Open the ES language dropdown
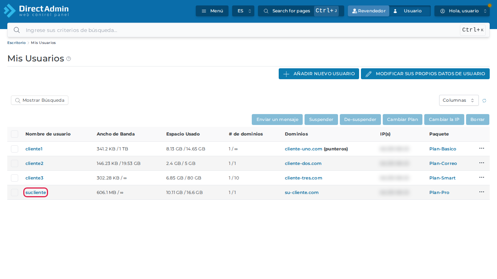This screenshot has width=497, height=279. pos(243,11)
